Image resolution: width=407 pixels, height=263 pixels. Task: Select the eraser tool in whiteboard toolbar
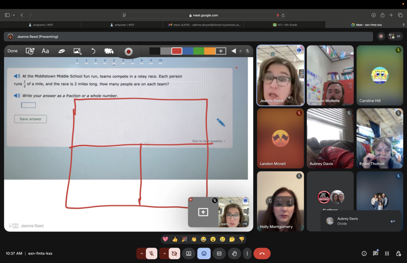coord(62,51)
